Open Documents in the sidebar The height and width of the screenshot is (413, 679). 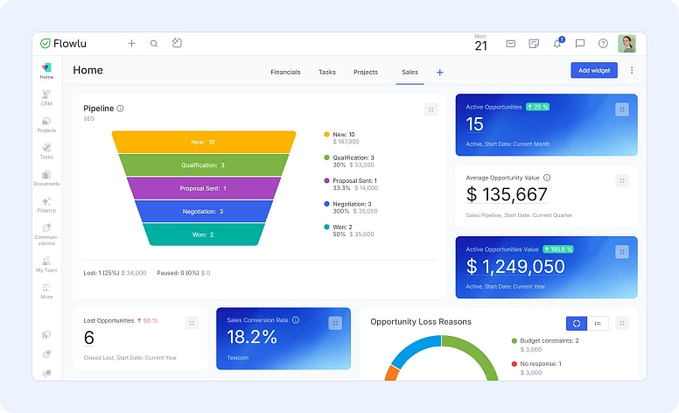(46, 178)
